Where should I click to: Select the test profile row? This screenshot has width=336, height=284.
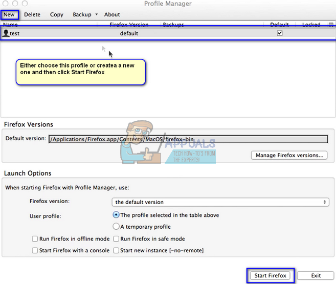168,33
